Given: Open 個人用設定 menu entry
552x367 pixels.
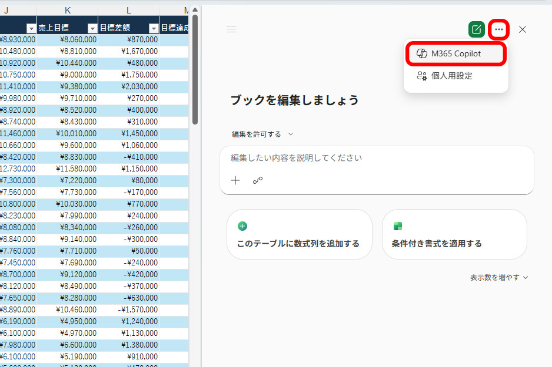Looking at the screenshot, I should 456,76.
